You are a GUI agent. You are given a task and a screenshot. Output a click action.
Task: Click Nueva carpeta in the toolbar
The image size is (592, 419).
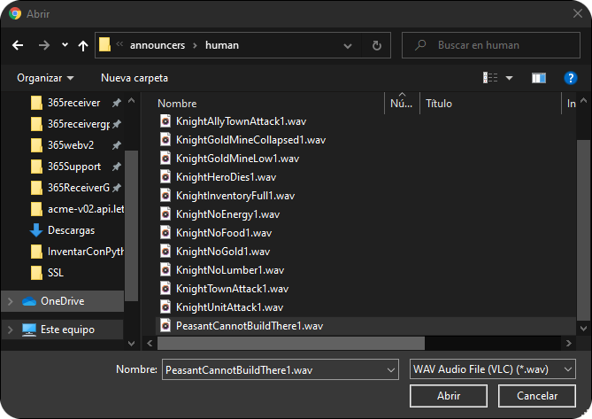(135, 78)
